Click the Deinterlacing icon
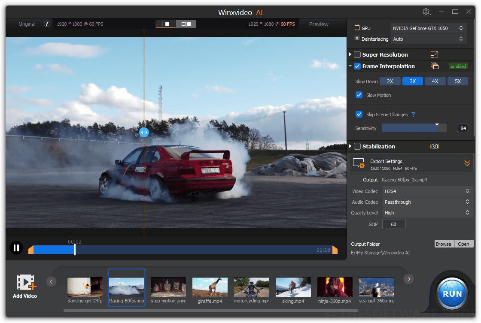 point(357,39)
